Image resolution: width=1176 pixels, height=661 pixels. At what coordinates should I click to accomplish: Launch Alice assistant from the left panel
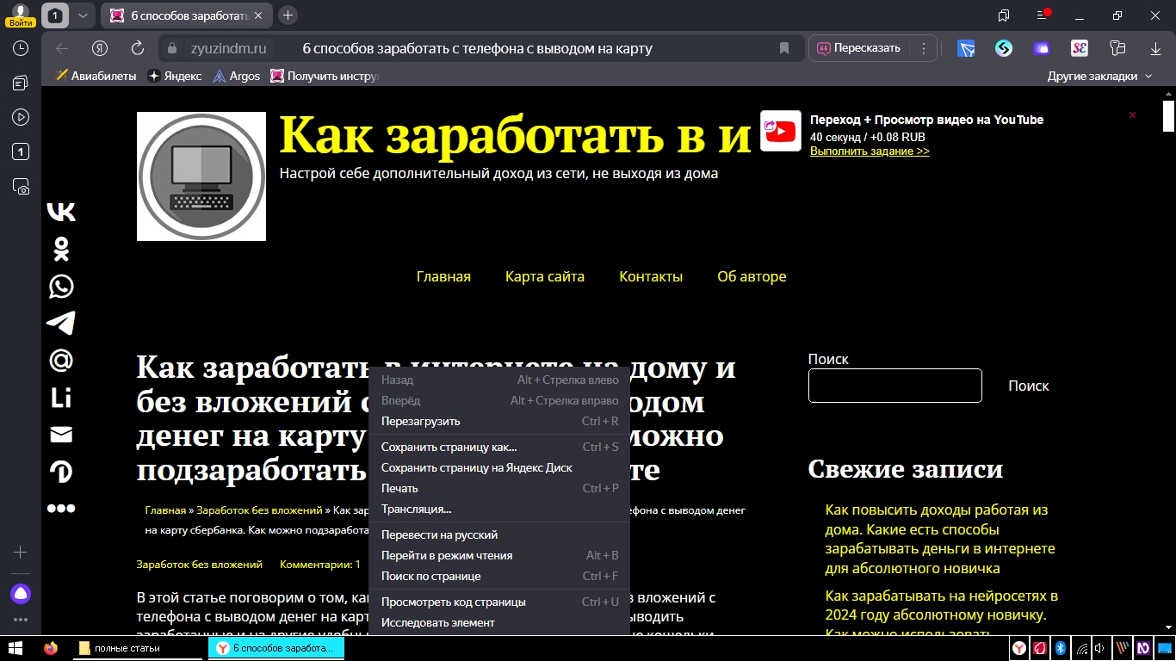(x=19, y=593)
